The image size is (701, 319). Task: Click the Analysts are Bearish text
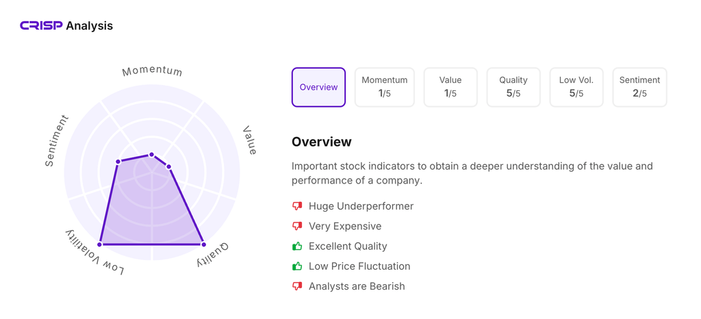coord(357,286)
